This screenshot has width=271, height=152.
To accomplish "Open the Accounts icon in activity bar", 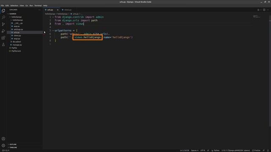I will [3, 139].
